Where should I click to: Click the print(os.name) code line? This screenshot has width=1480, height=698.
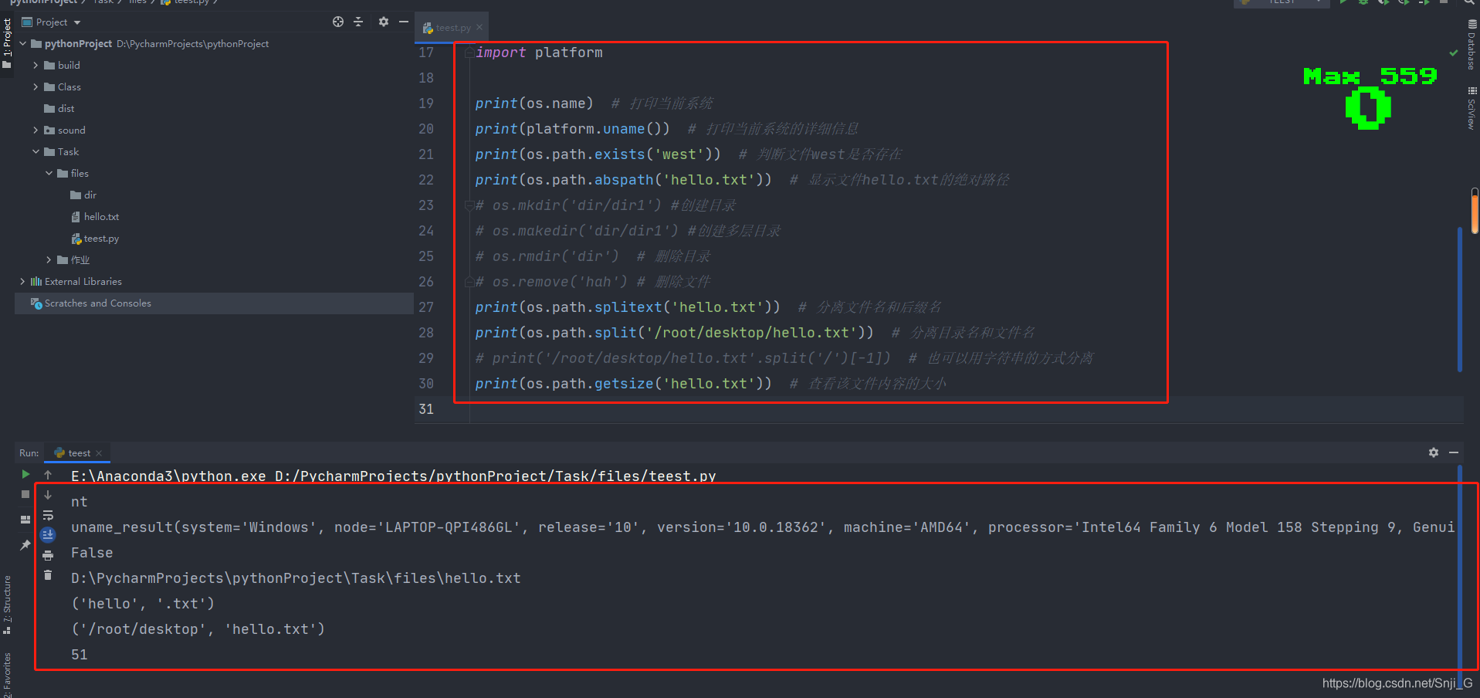pos(534,103)
